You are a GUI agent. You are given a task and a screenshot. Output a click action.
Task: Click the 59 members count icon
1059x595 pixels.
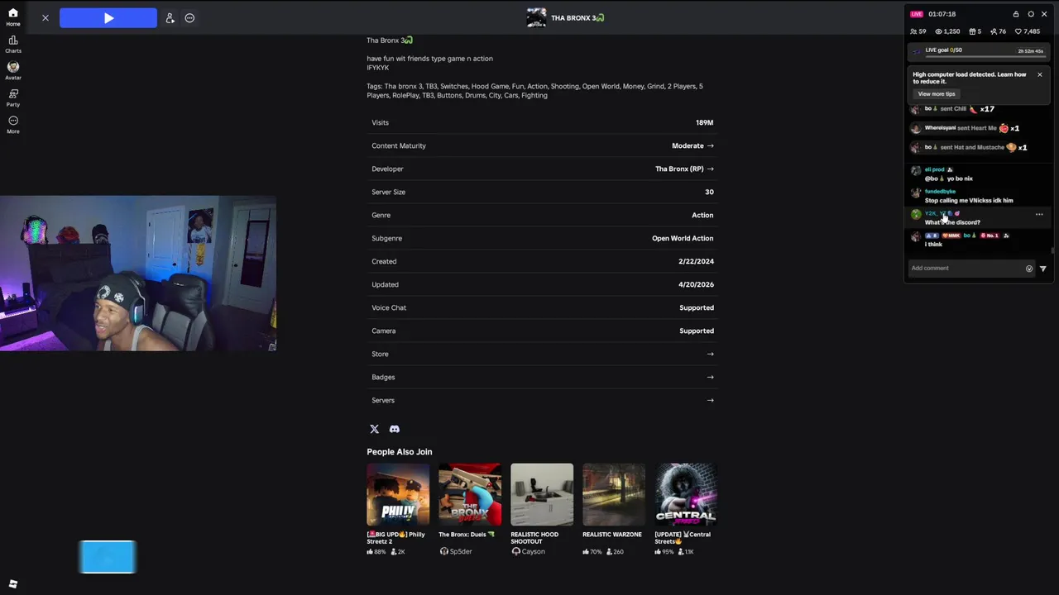[x=913, y=31]
